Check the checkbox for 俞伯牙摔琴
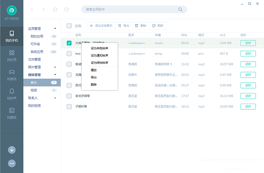The height and width of the screenshot is (173, 264). [x=69, y=96]
